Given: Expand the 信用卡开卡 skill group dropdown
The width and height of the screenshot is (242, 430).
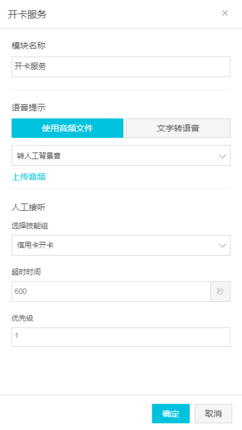Looking at the screenshot, I should 121,245.
